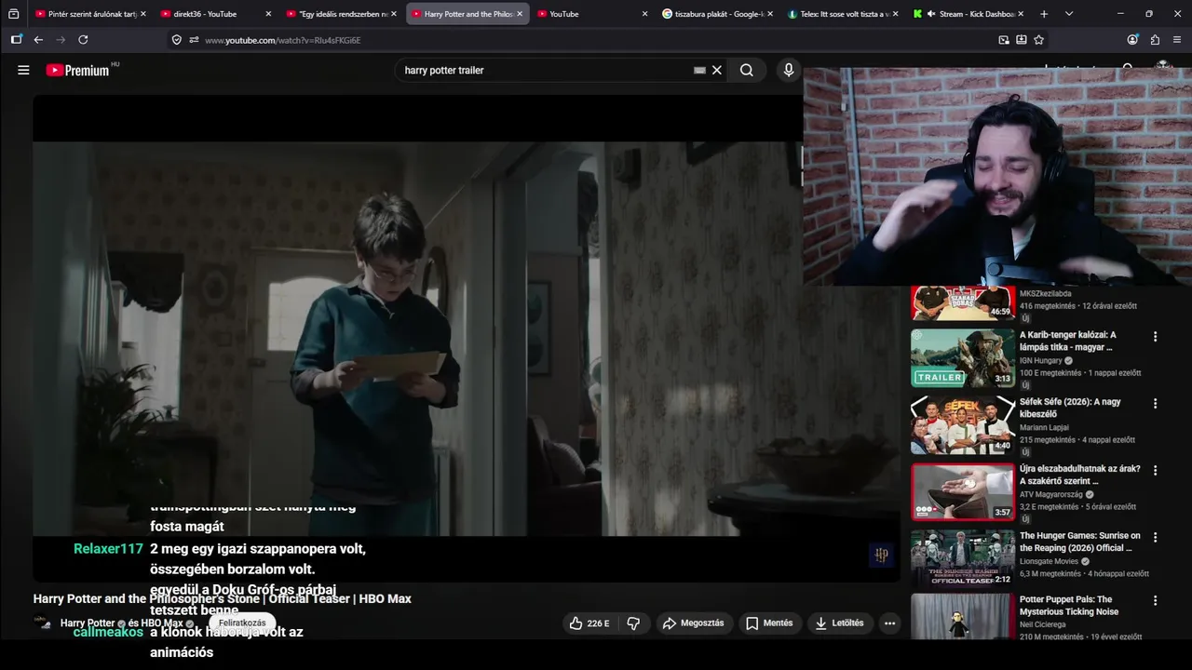Open A Karib-tenger kalózai video title

coord(1068,341)
